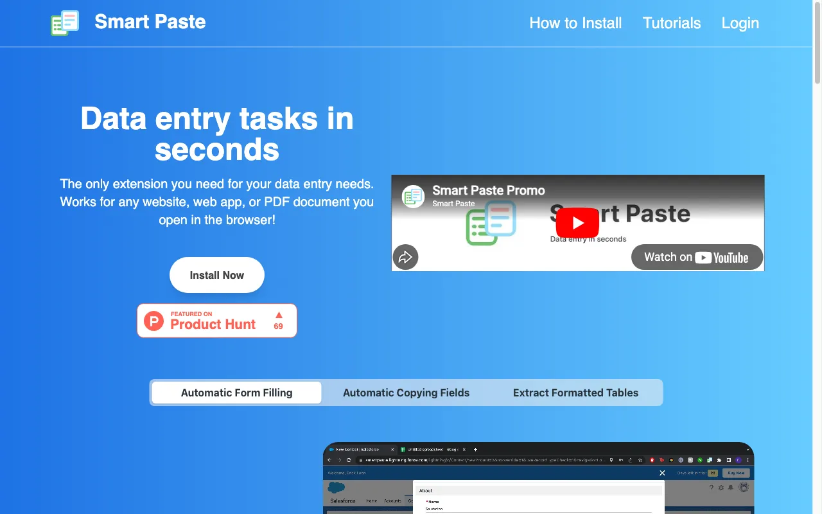Click the Smart Paste site title in header
This screenshot has width=822, height=514.
150,22
